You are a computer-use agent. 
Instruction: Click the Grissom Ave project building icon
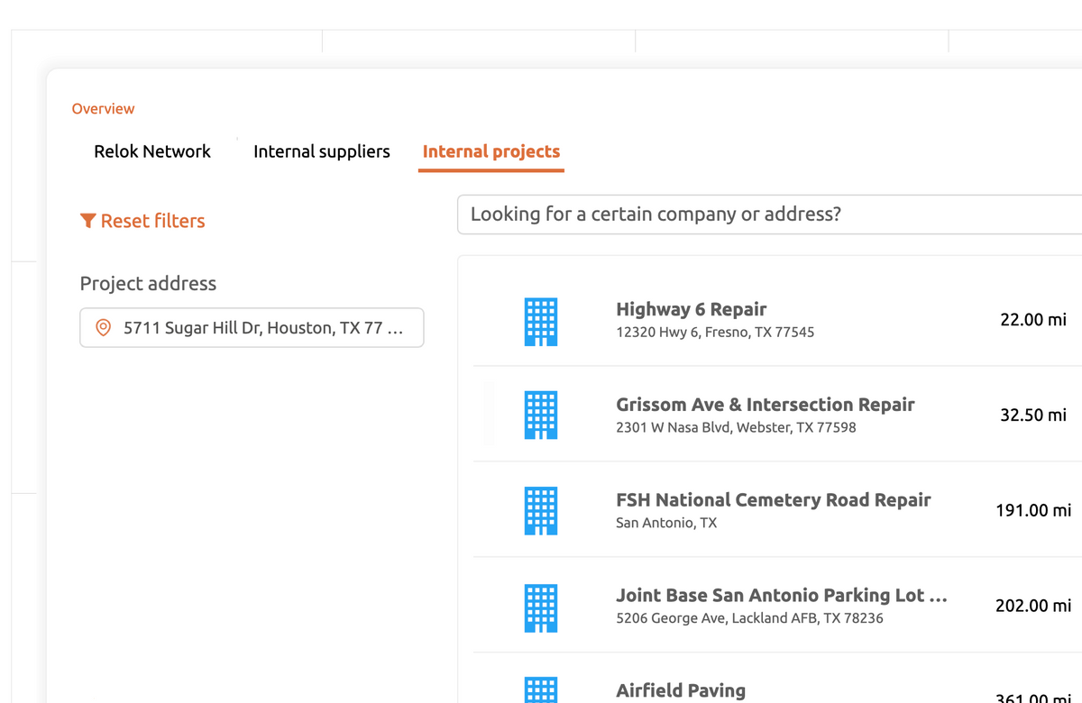point(540,415)
